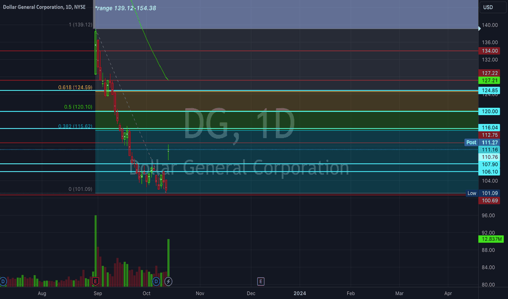
Task: Click the red 112.75 price label
Action: click(489, 135)
